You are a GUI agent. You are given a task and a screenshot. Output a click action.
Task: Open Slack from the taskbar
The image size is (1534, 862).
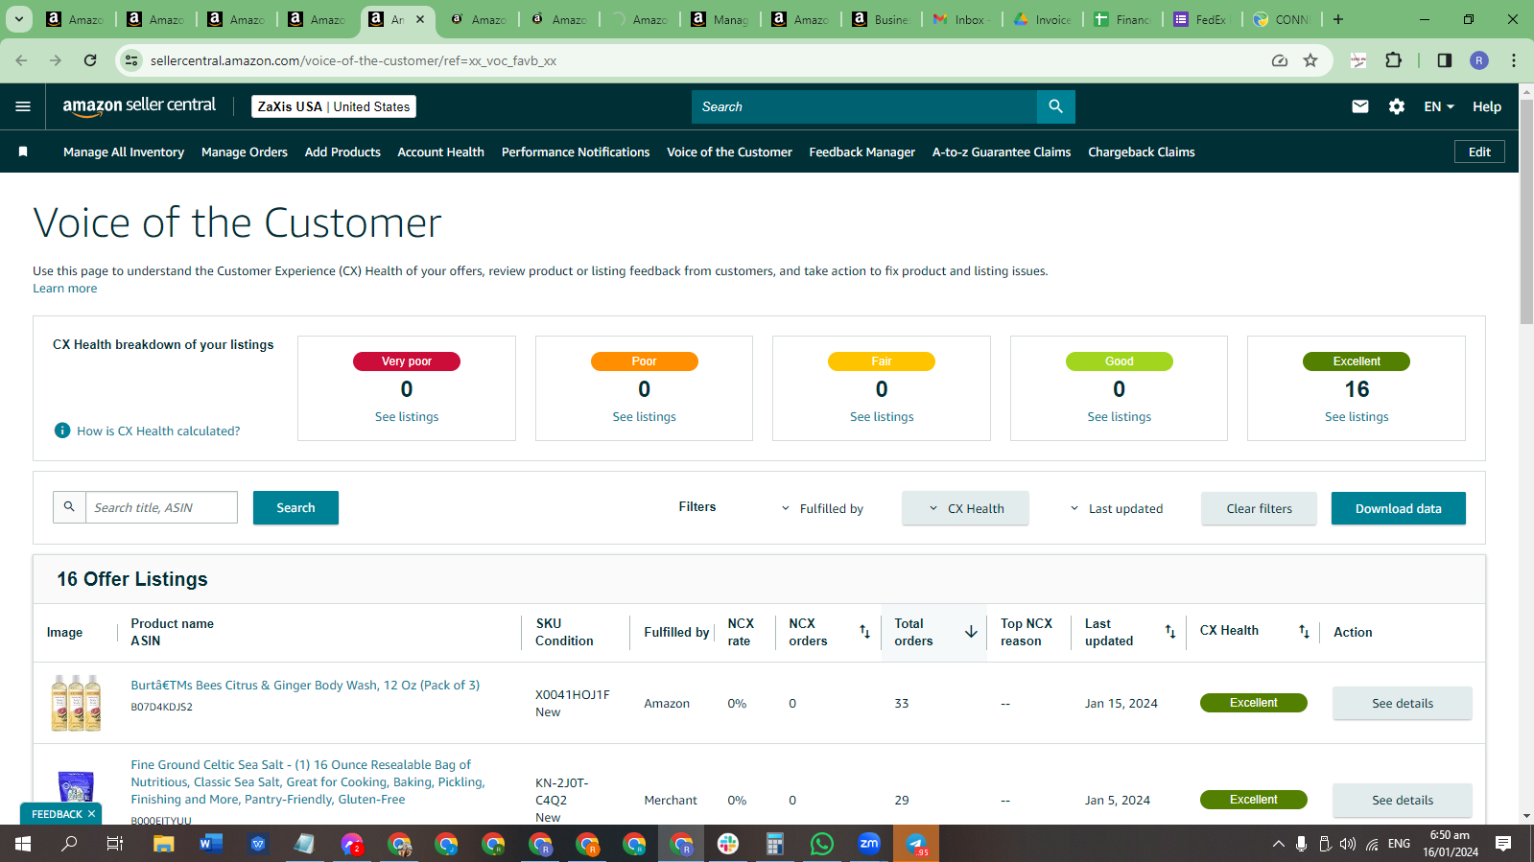[728, 844]
